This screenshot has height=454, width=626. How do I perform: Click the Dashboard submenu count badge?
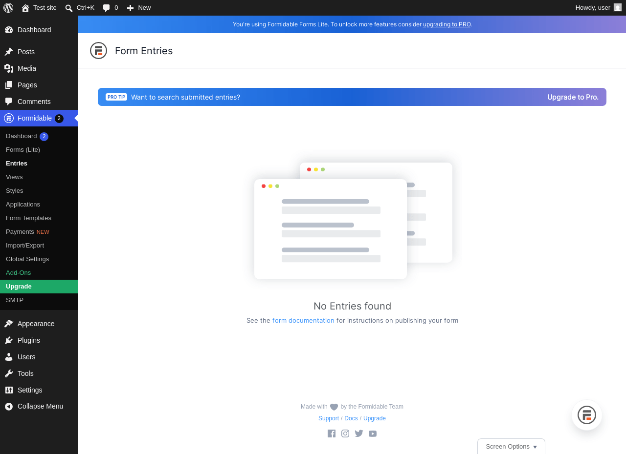click(44, 137)
